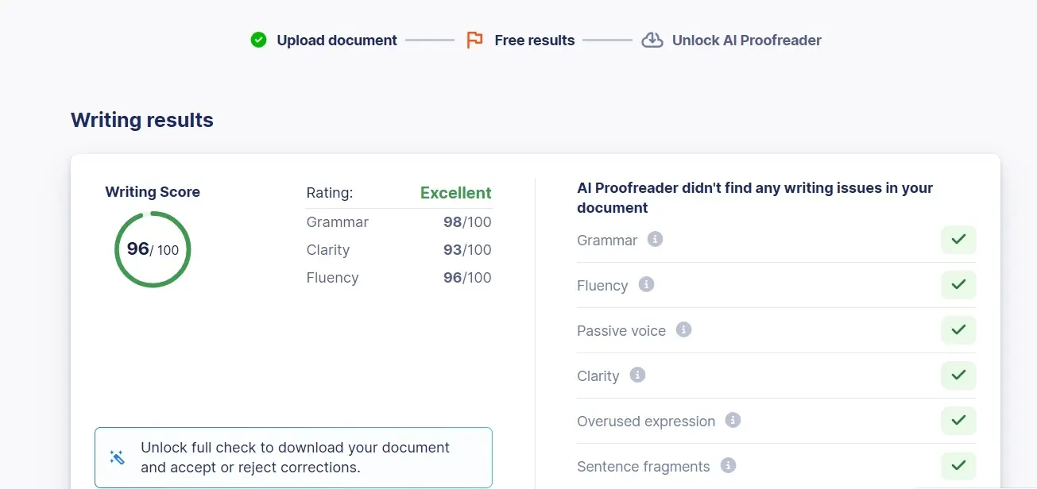Click the info icon next to Sentence fragments

pos(728,465)
